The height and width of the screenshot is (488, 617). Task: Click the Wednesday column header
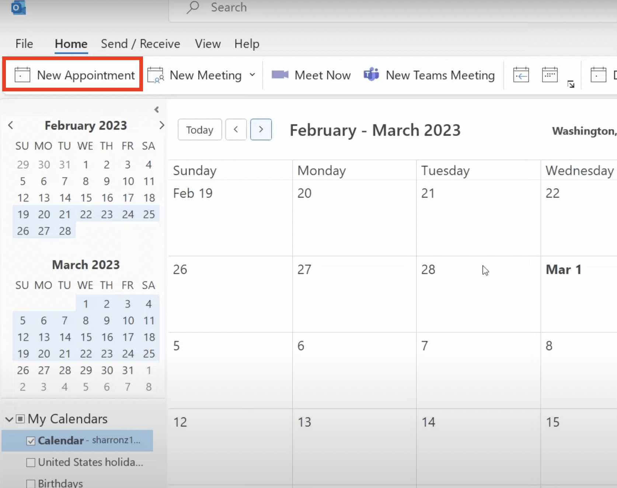pyautogui.click(x=579, y=170)
